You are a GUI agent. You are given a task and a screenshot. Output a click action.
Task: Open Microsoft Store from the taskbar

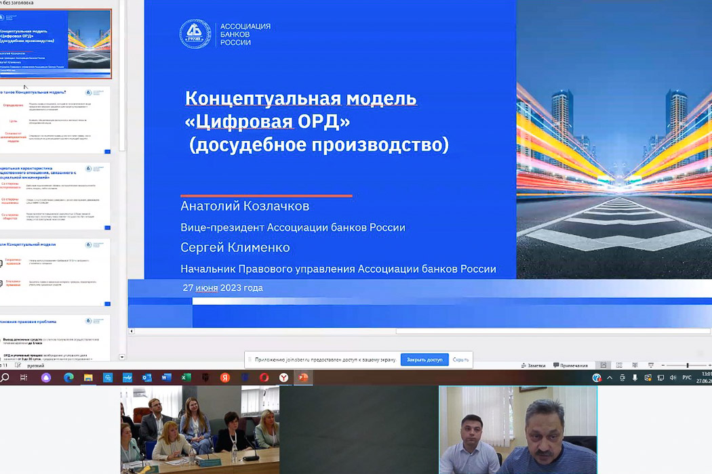[x=108, y=377]
